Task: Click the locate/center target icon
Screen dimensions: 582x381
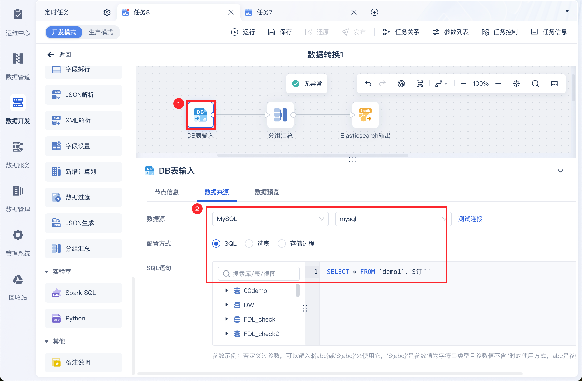Action: [x=516, y=84]
